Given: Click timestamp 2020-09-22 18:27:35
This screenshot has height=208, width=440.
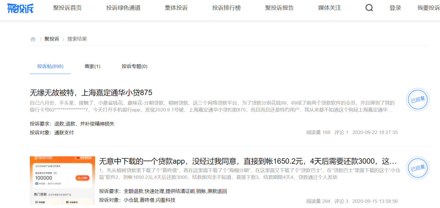Looking at the screenshot, I should point(375,132).
